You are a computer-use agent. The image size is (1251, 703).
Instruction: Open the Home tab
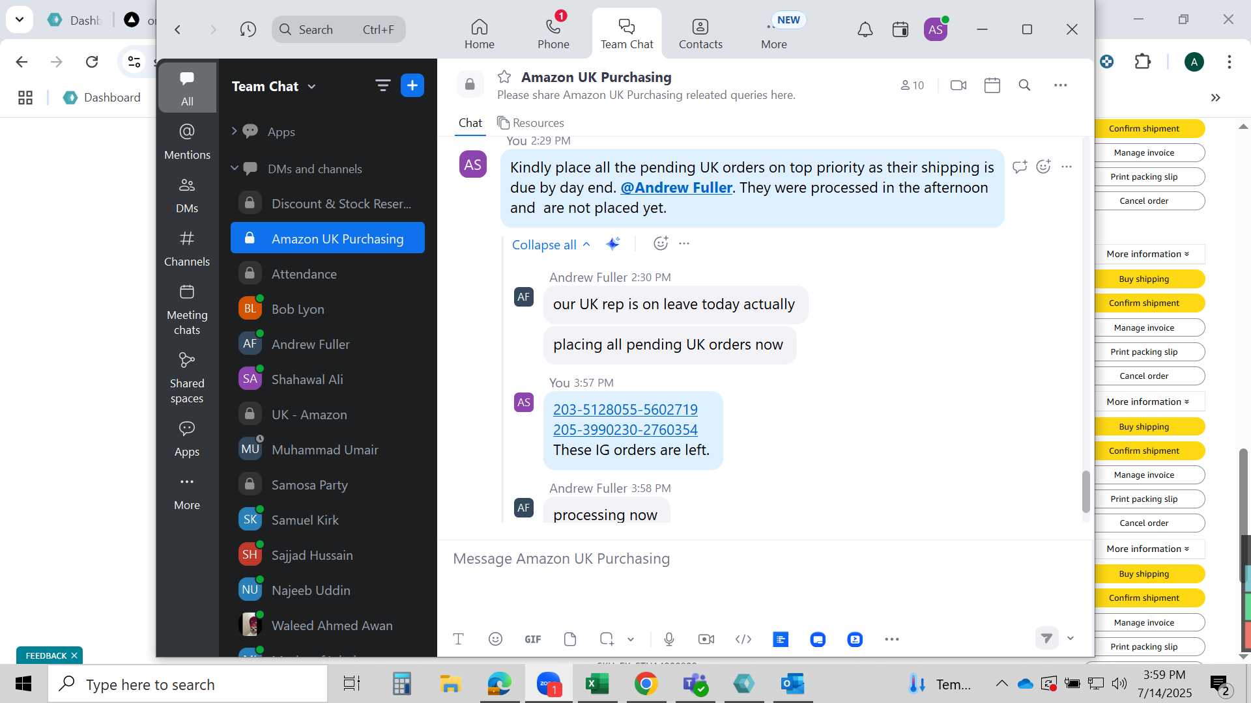[480, 34]
